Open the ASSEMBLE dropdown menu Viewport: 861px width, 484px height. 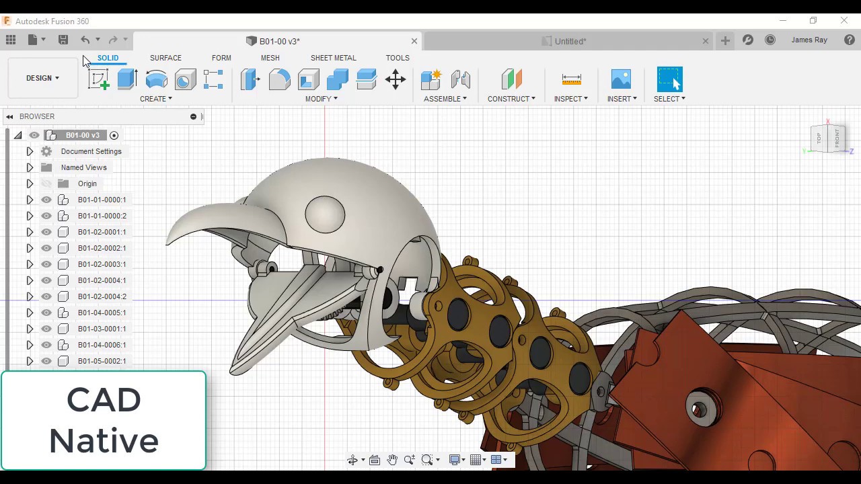click(445, 99)
